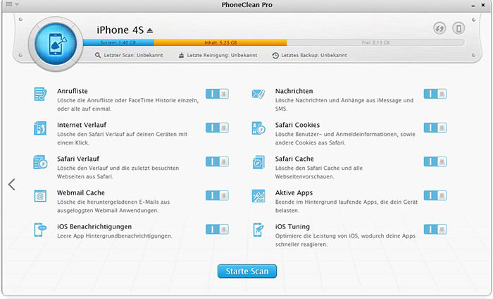
Task: Click the iOS Benachrichtigungen icon
Action: (40, 230)
